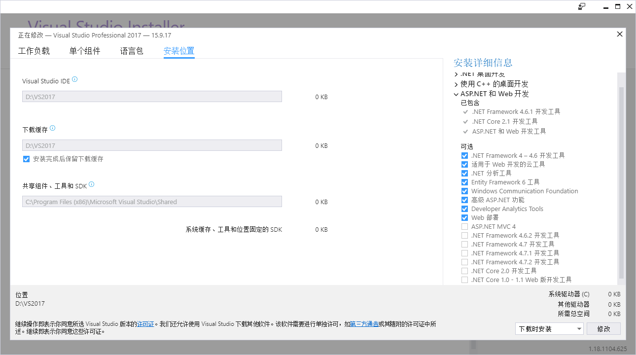
Task: Toggle 安装完成后保留下载缓存 checkbox
Action: pyautogui.click(x=27, y=159)
